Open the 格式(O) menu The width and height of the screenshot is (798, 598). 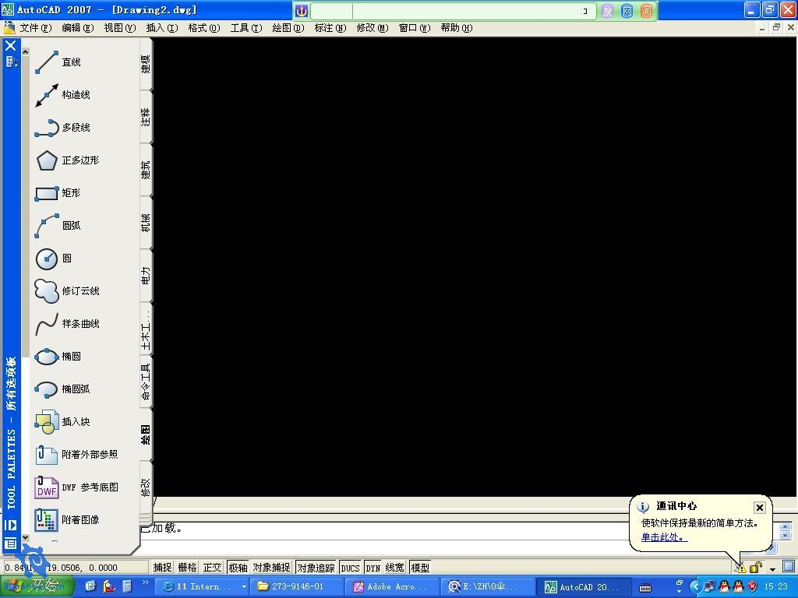click(204, 28)
